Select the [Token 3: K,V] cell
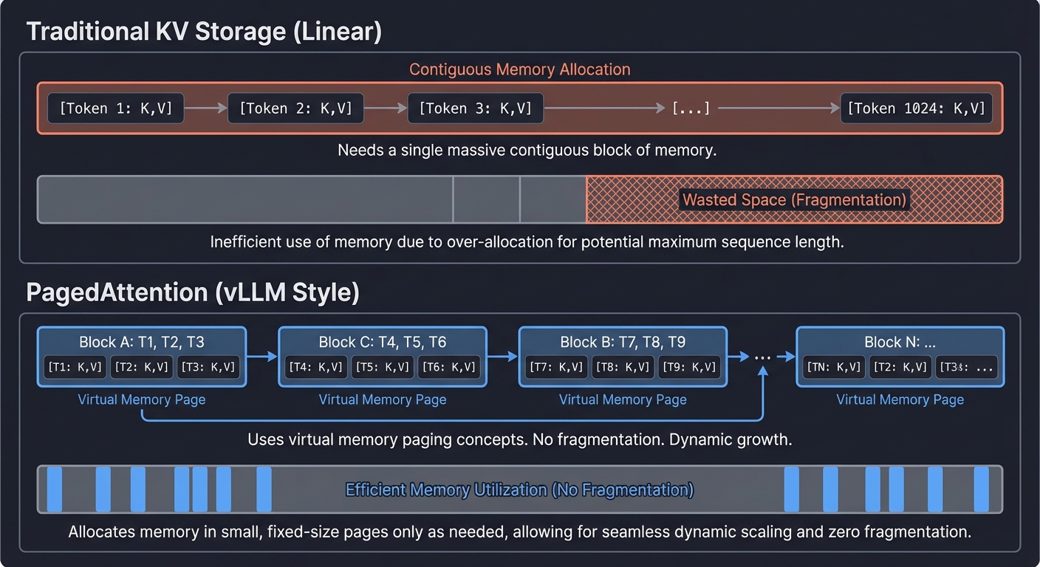Image resolution: width=1040 pixels, height=567 pixels. point(475,108)
